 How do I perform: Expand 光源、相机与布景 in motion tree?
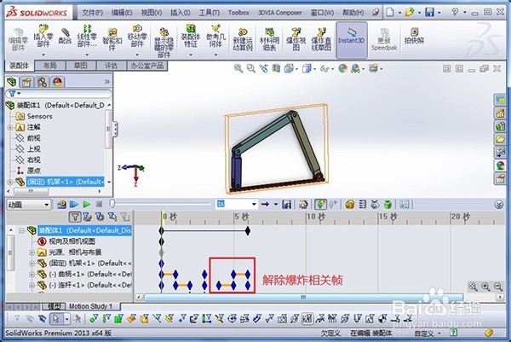[x=32, y=252]
